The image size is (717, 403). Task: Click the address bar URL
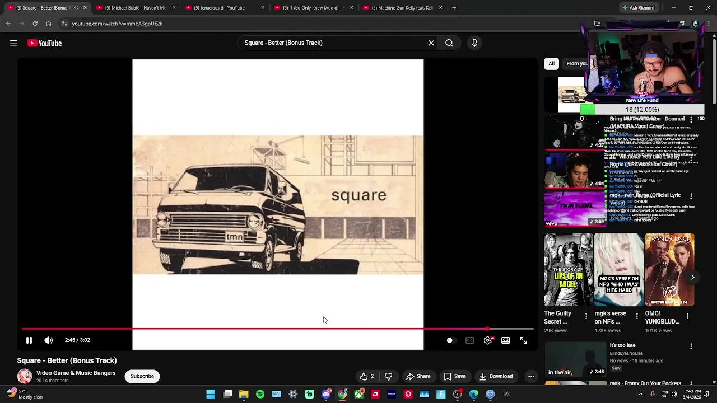point(117,24)
